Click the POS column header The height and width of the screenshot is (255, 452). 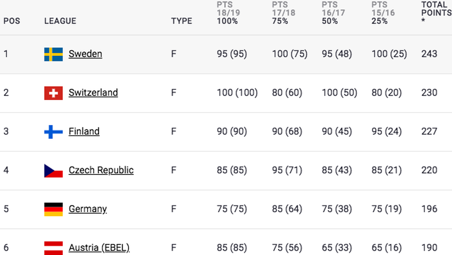(12, 21)
